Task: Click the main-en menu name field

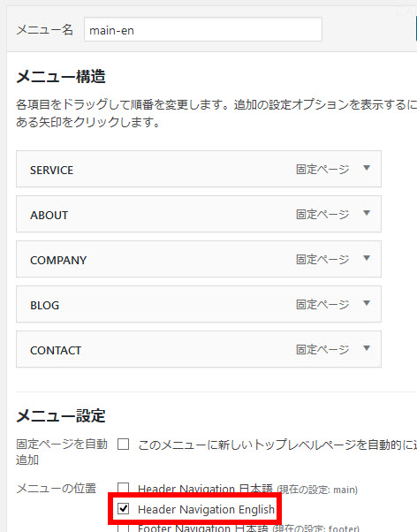Action: 203,29
